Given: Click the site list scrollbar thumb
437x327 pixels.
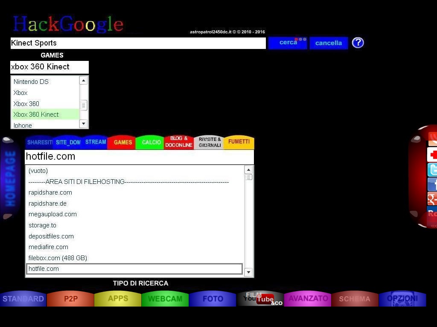Looking at the screenshot, I should tap(248, 177).
